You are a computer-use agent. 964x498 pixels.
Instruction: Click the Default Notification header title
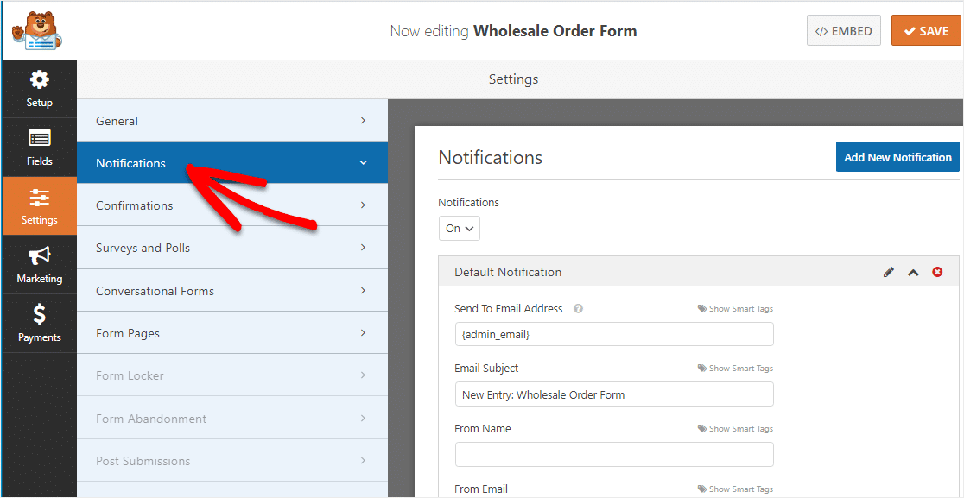(508, 272)
